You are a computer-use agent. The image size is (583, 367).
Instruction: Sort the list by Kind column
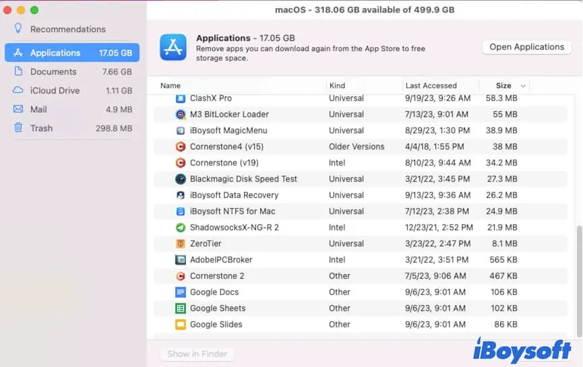point(337,86)
